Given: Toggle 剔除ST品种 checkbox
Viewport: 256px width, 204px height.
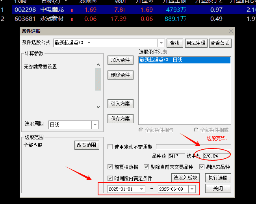Looking at the screenshot, I should coord(202,167).
